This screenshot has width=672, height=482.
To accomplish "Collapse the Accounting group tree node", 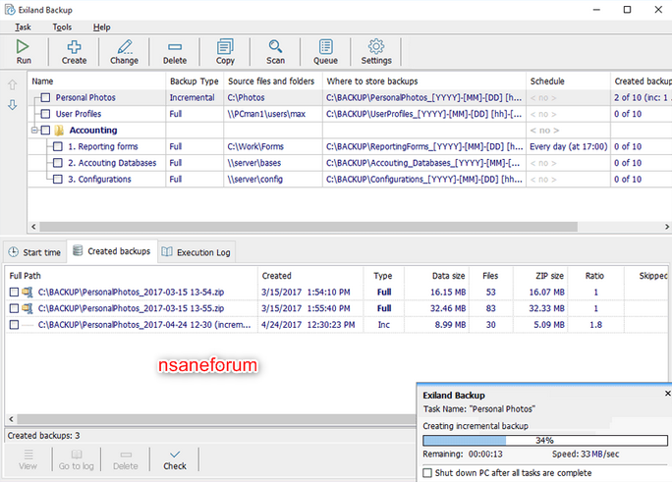I will [x=34, y=131].
